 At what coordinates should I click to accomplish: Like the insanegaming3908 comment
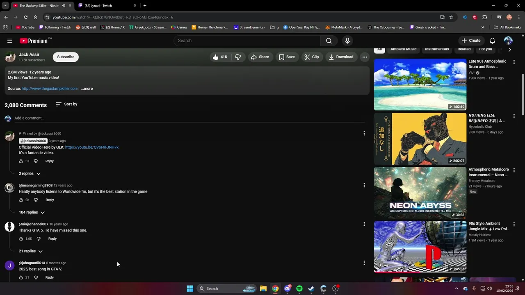pos(21,200)
